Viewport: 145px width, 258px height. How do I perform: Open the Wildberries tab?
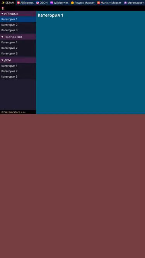click(59, 3)
